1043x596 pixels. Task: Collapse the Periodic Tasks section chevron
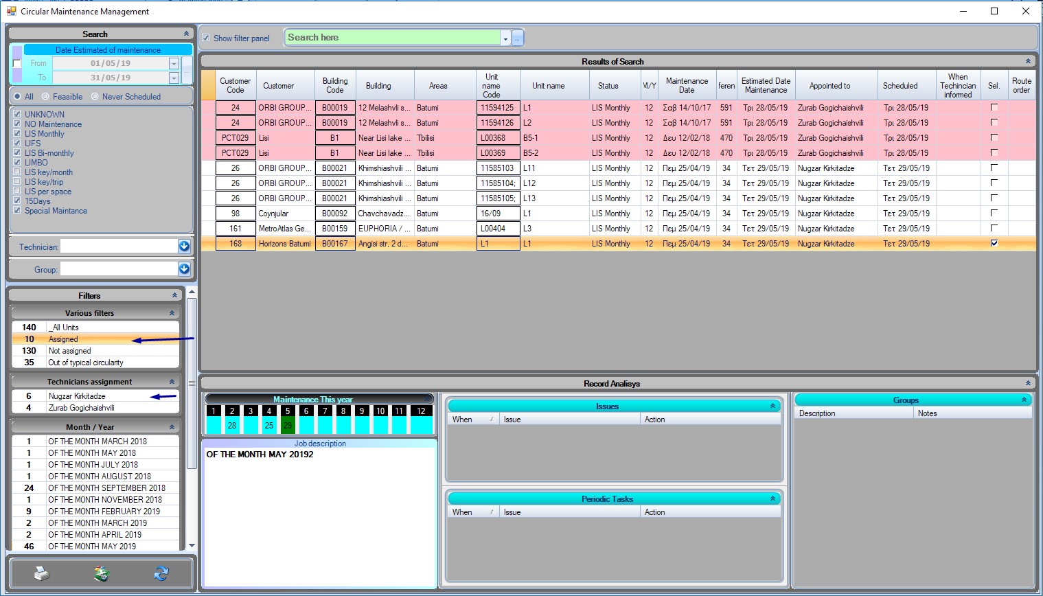pos(772,499)
